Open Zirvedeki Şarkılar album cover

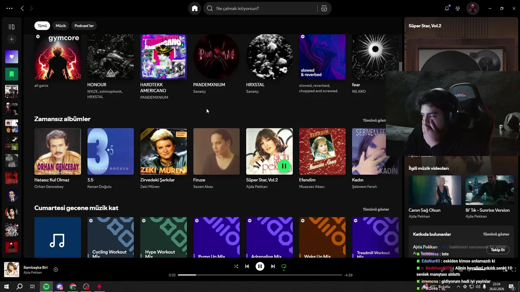tap(163, 151)
